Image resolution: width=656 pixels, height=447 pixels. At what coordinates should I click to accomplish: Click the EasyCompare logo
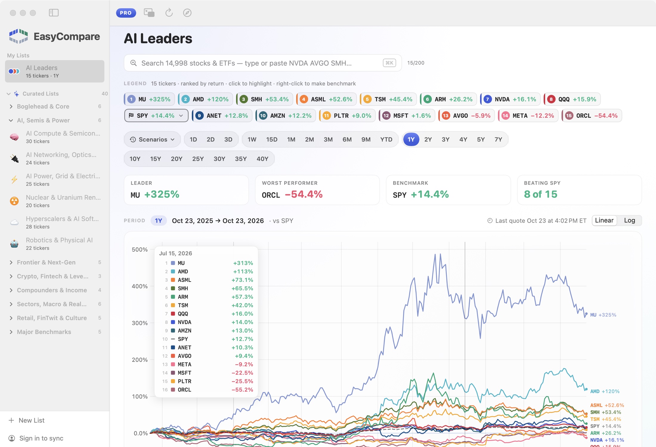coord(18,36)
